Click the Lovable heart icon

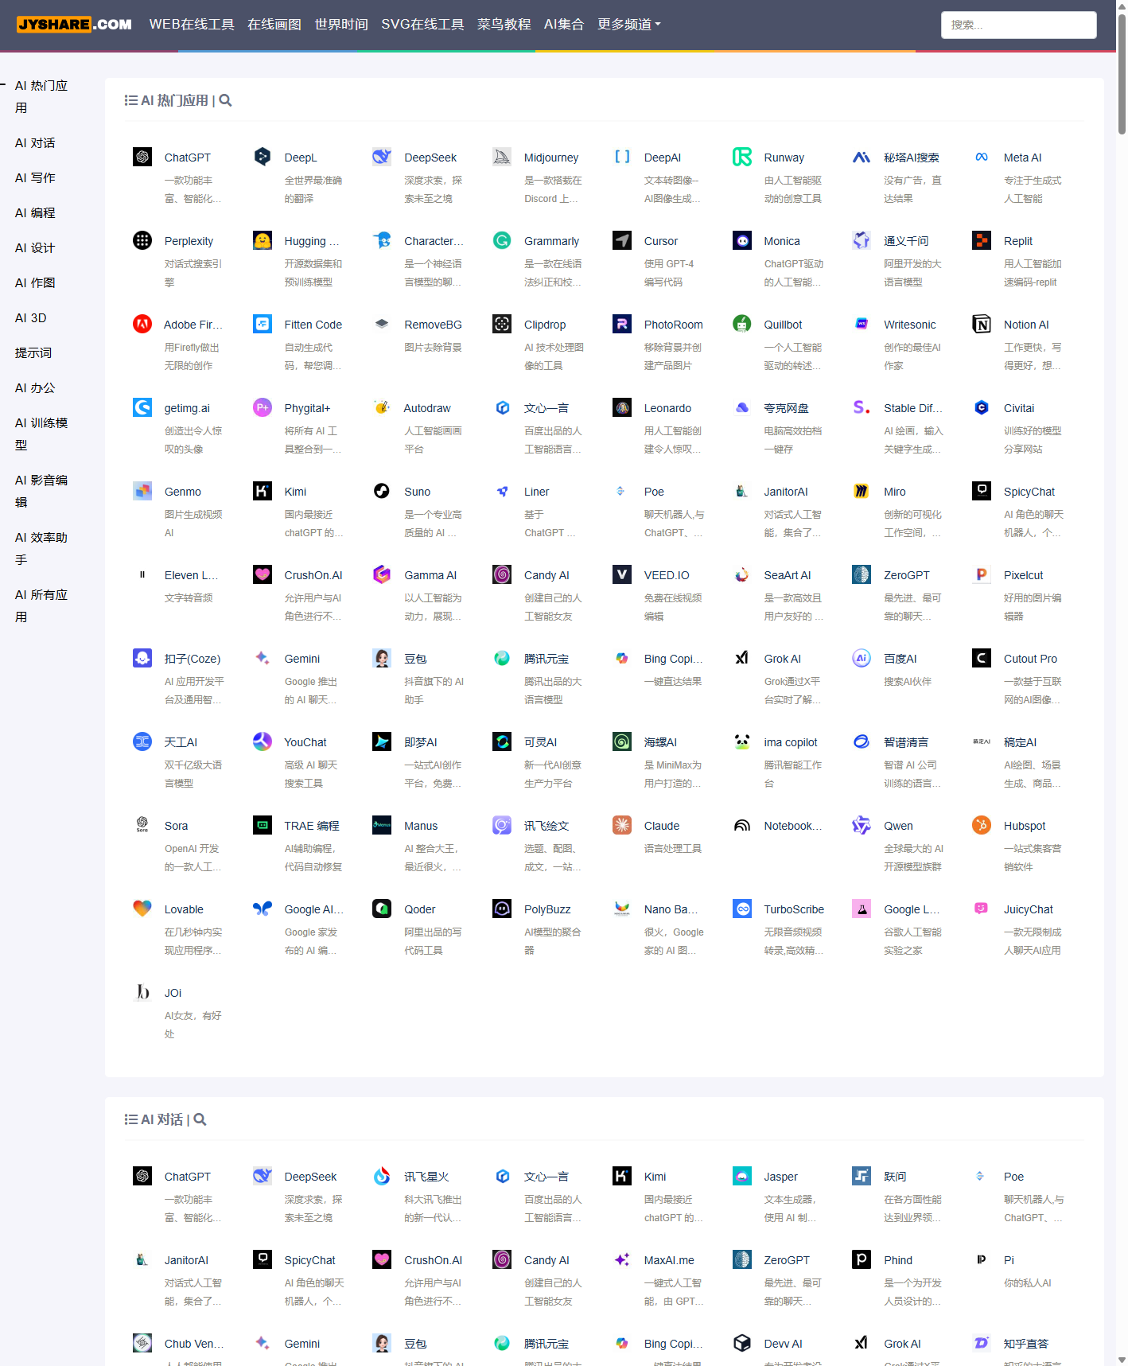tap(142, 909)
